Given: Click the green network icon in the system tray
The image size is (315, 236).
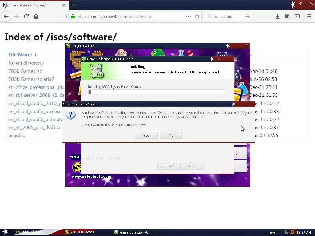Looking at the screenshot, I should pos(286,232).
